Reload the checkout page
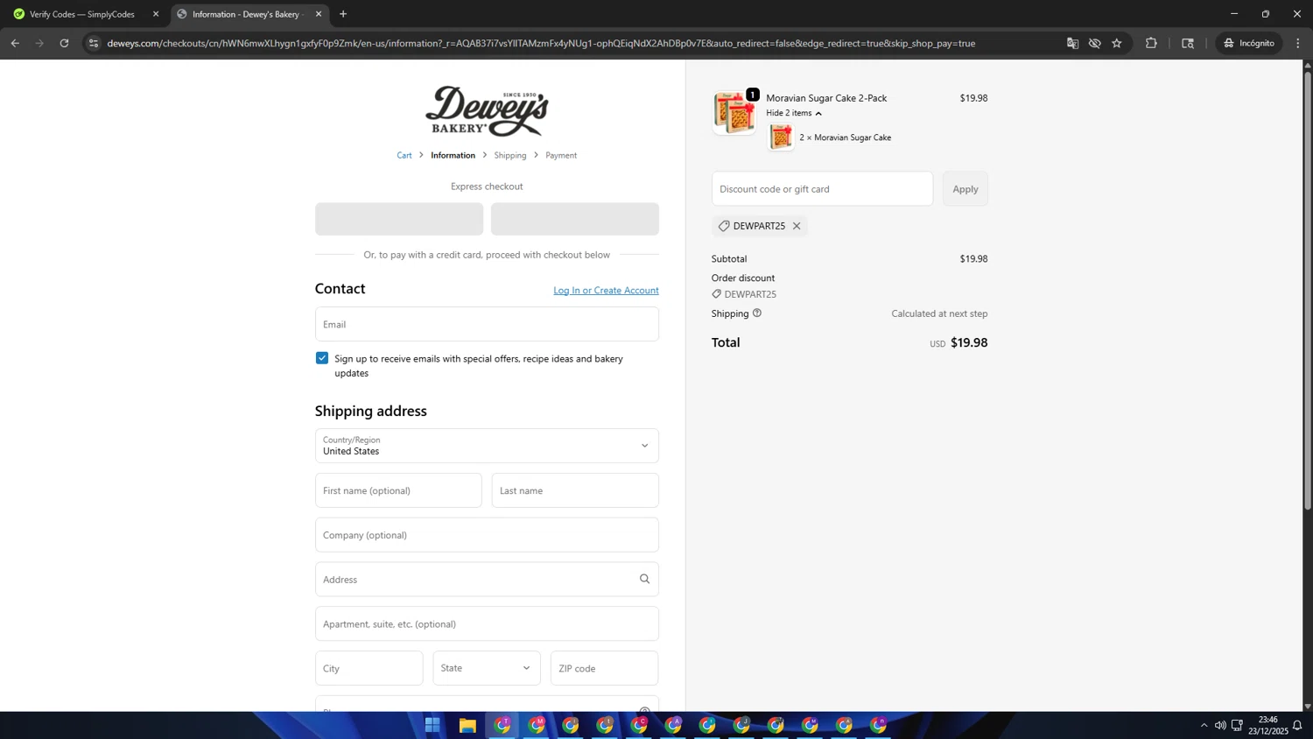Viewport: 1313px width, 739px height. (x=64, y=43)
